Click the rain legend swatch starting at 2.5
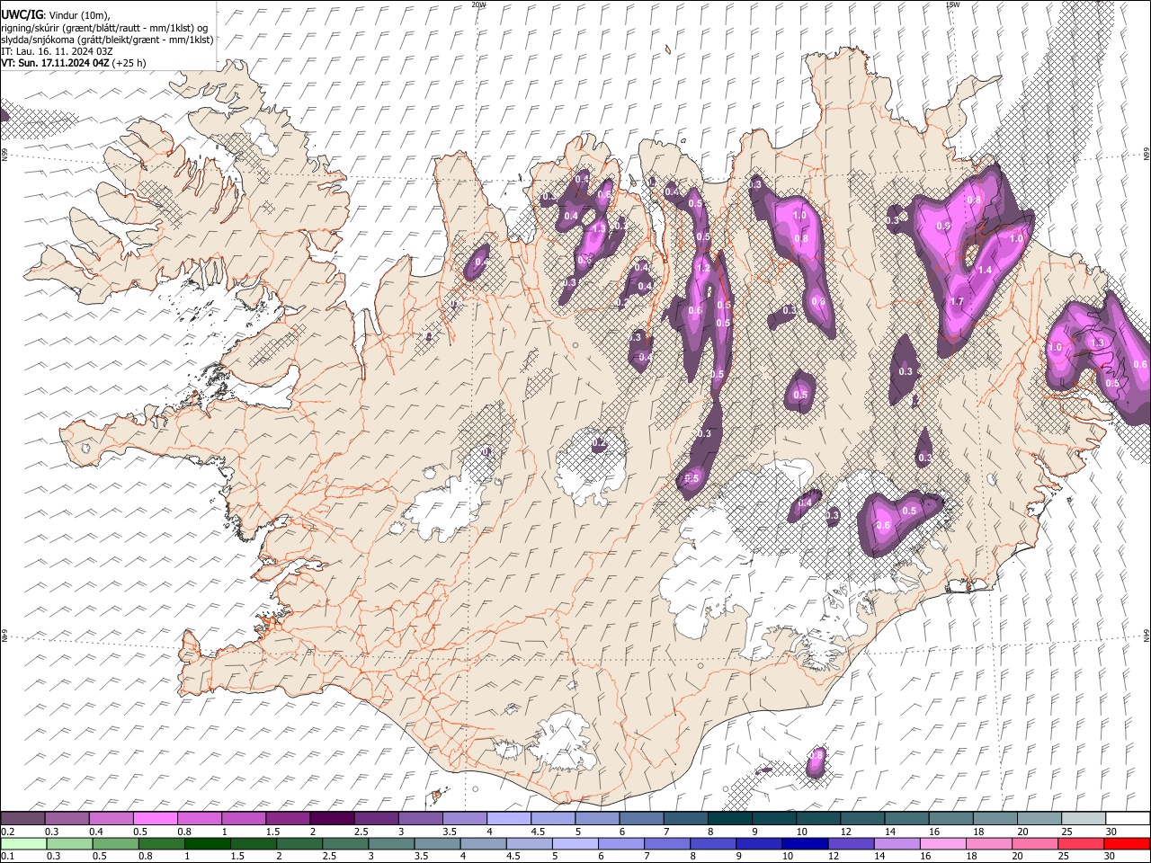 tap(345, 843)
